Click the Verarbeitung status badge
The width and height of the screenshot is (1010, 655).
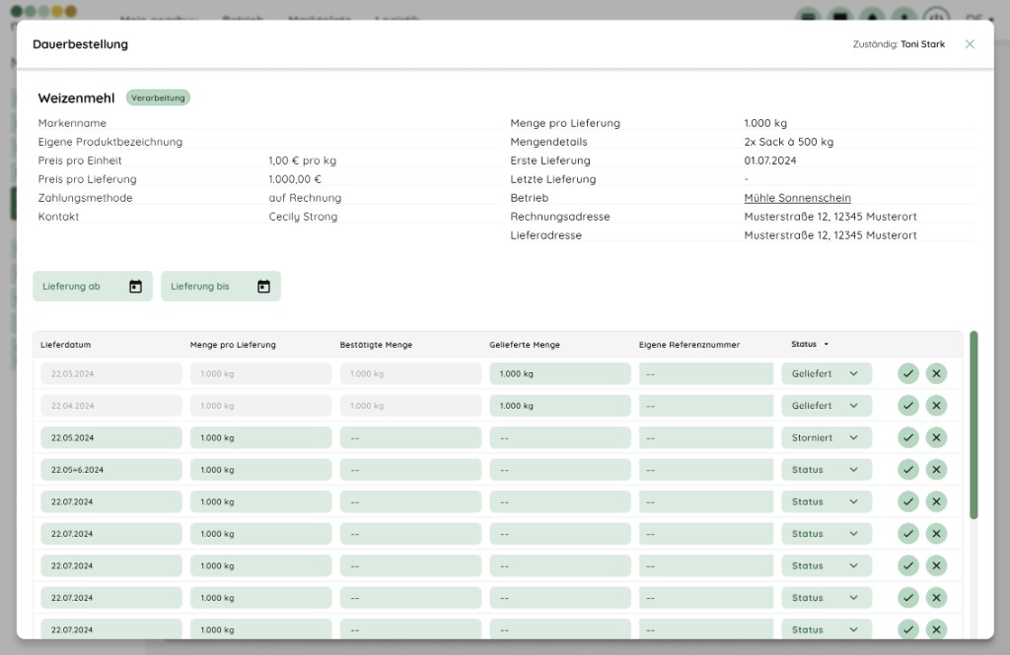click(x=158, y=98)
